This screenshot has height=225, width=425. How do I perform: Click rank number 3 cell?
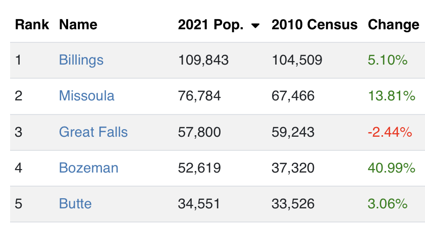pyautogui.click(x=19, y=132)
